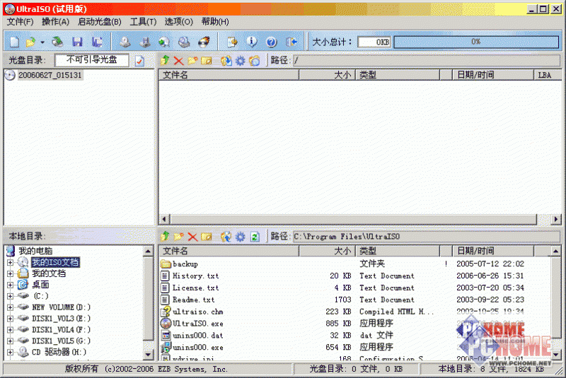The width and height of the screenshot is (566, 378).
Task: Click the New Folder icon in local panel toolbar
Action: click(179, 237)
